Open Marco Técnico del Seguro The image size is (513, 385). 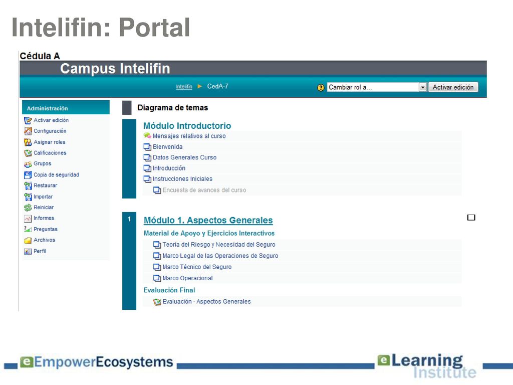197,267
